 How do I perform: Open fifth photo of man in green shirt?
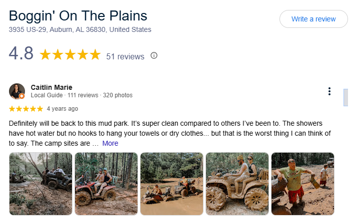point(302,184)
